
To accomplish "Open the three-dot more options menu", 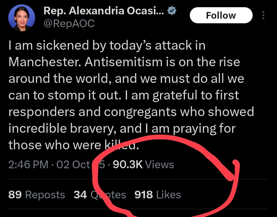I will tap(263, 15).
